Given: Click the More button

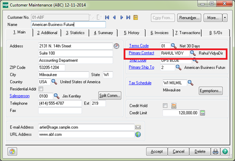Looking at the screenshot, I should tap(213, 18).
